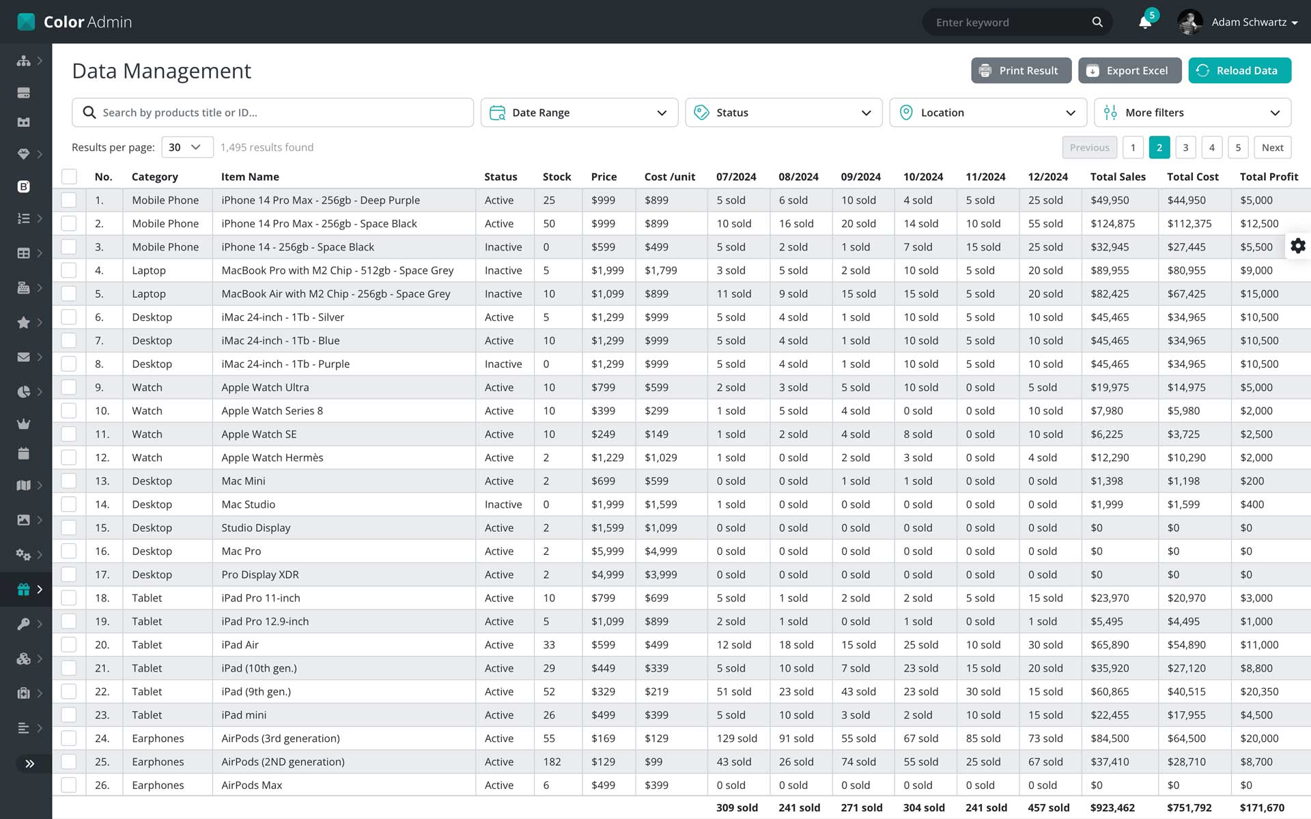Open the results per page dropdown
This screenshot has height=819, width=1311.
pyautogui.click(x=187, y=147)
